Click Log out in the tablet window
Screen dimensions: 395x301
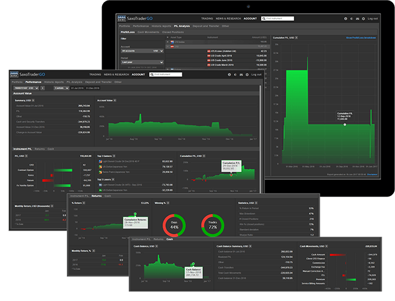[x=373, y=19]
